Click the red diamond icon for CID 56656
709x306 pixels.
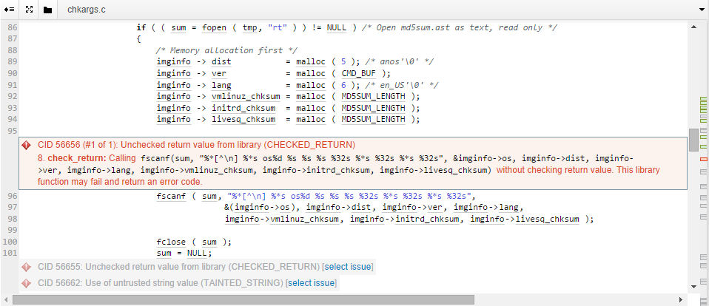coord(26,145)
